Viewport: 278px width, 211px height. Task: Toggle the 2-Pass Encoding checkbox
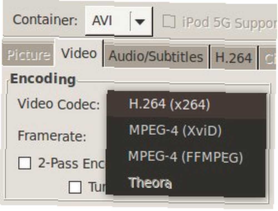[x=25, y=163]
